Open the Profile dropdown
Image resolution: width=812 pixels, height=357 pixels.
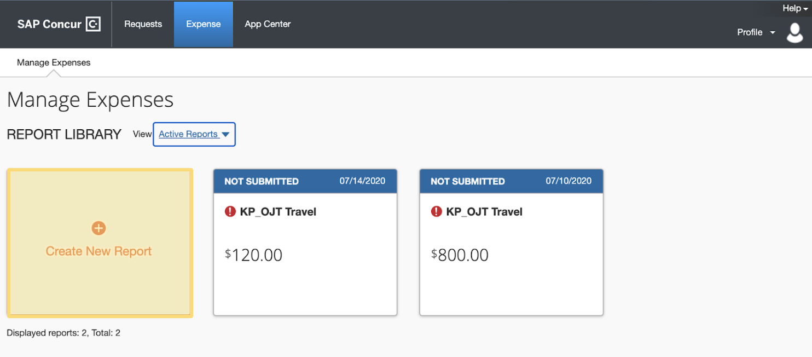point(756,32)
